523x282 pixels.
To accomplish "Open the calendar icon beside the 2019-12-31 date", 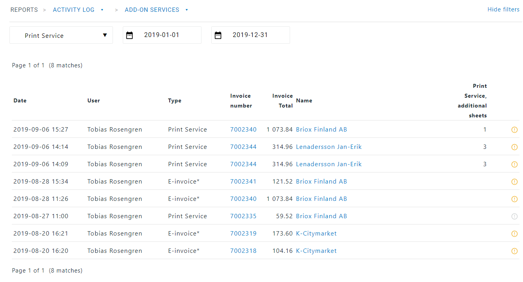I will [218, 35].
